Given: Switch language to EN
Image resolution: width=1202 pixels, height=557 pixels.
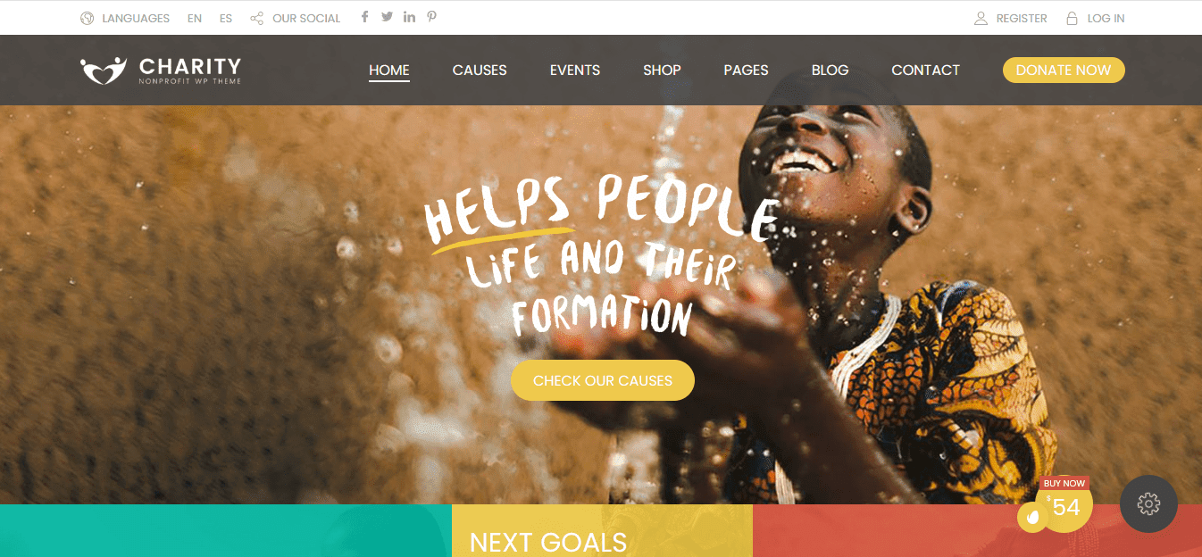Looking at the screenshot, I should (x=195, y=18).
